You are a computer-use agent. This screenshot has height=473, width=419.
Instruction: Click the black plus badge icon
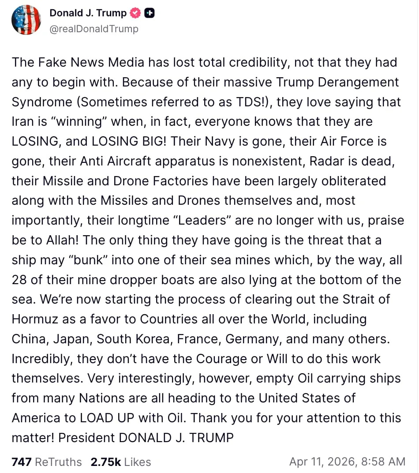(150, 14)
